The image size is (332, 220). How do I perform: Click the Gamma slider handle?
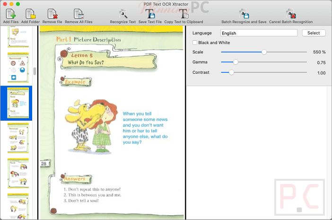pos(236,62)
